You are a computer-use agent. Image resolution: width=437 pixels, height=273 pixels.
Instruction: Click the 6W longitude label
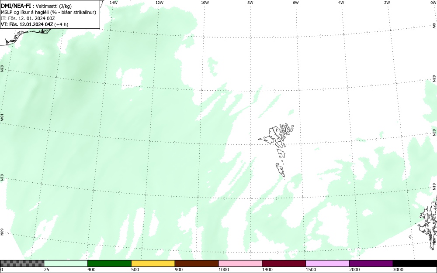click(296, 3)
